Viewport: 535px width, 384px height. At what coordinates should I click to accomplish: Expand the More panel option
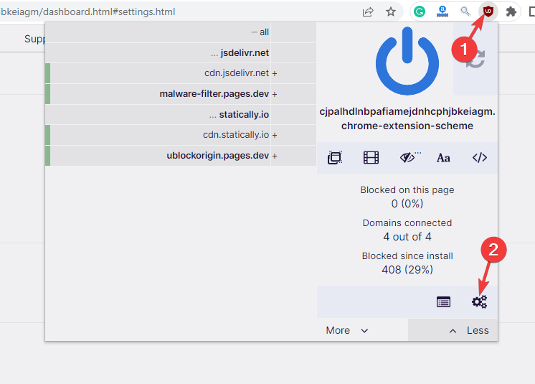coord(347,330)
